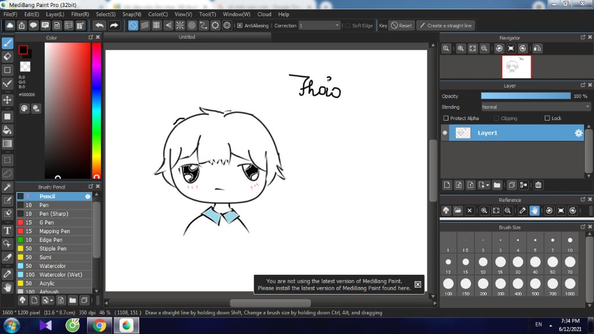Viewport: 594px width, 334px height.
Task: Select the rectangular Select tool
Action: point(8,160)
